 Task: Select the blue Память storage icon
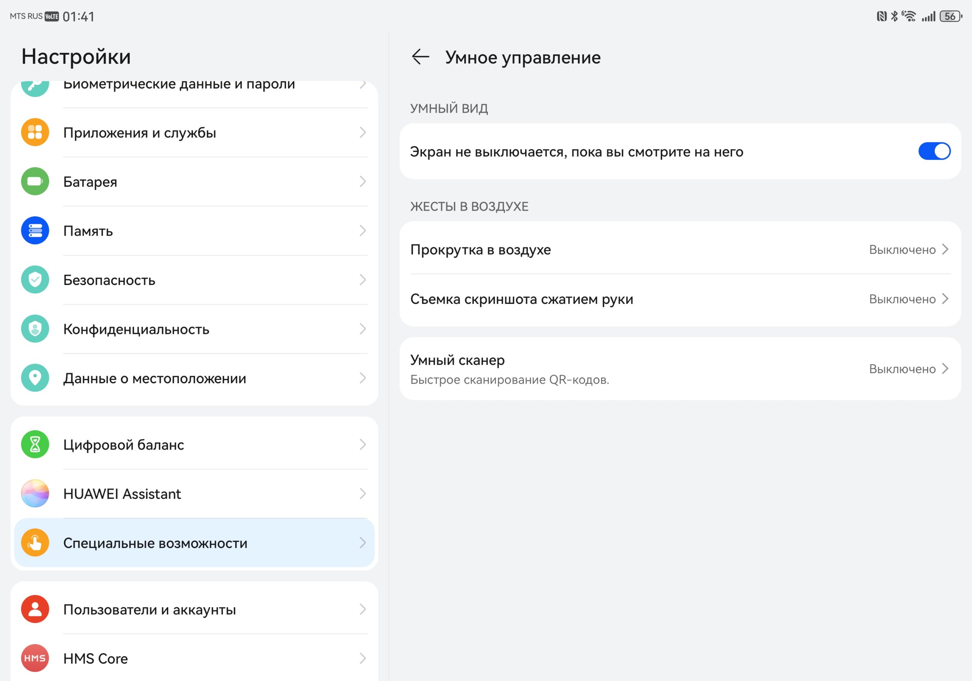[x=35, y=231]
